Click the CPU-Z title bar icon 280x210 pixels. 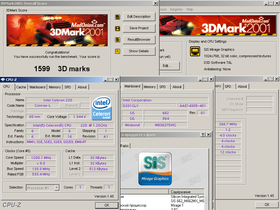pos(3,80)
